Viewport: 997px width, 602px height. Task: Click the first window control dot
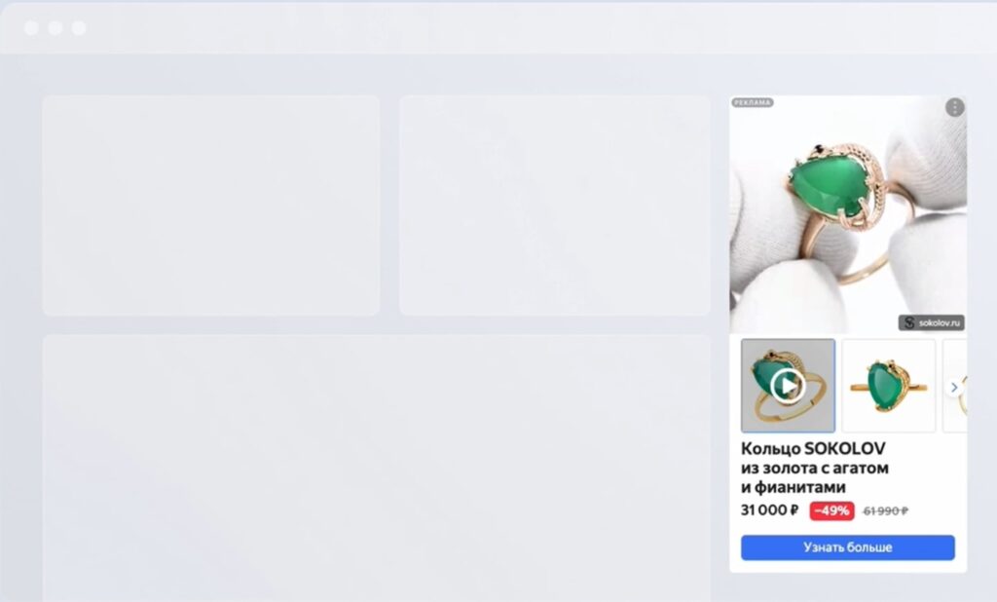31,28
